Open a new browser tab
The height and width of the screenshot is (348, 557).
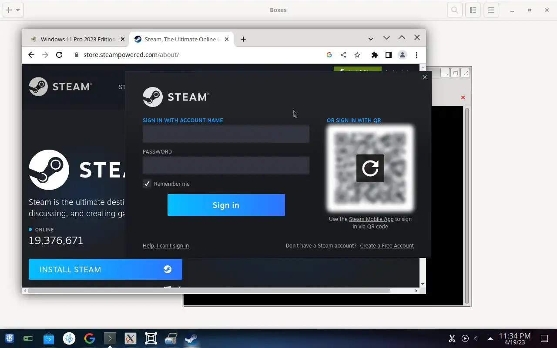click(x=243, y=39)
